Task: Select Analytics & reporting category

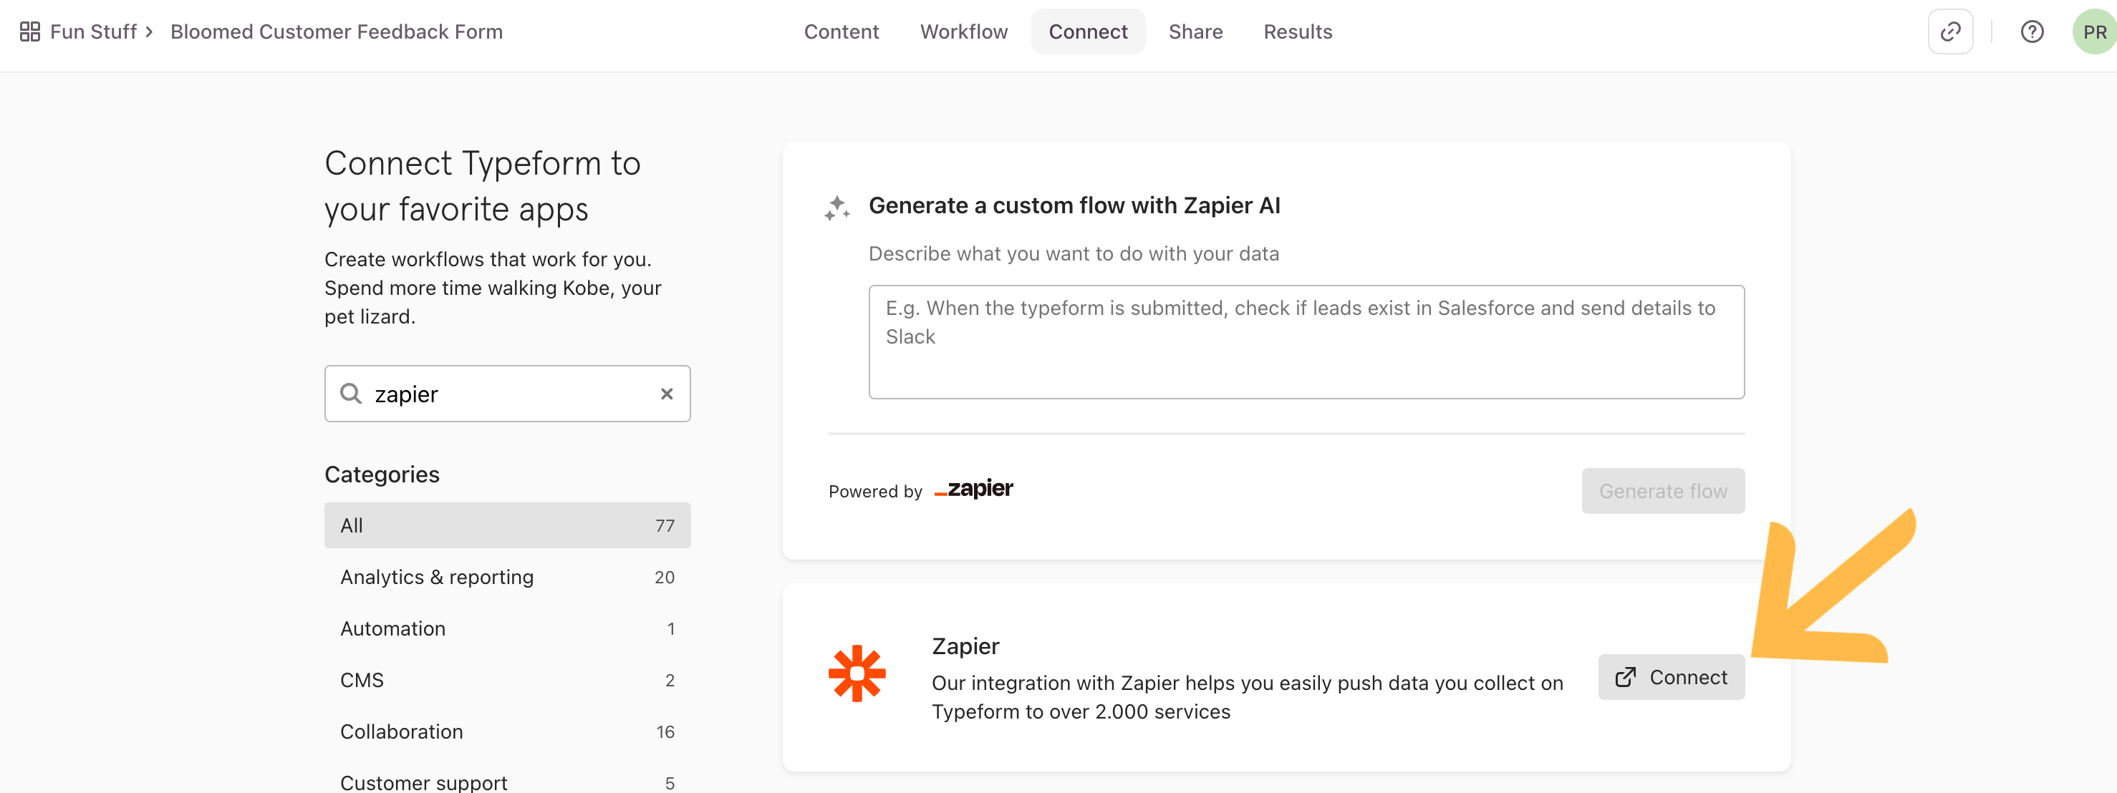Action: tap(507, 577)
